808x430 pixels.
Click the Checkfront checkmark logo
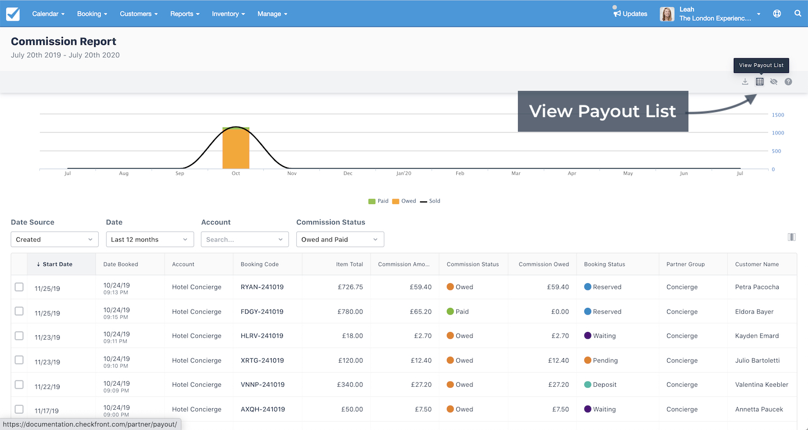click(13, 14)
